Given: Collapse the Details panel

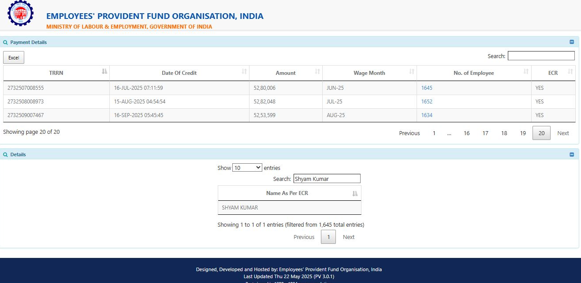Looking at the screenshot, I should click(x=572, y=154).
